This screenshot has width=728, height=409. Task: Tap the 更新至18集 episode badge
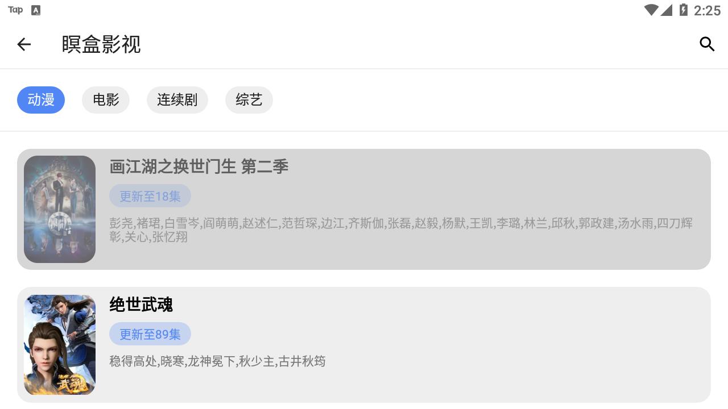(150, 196)
